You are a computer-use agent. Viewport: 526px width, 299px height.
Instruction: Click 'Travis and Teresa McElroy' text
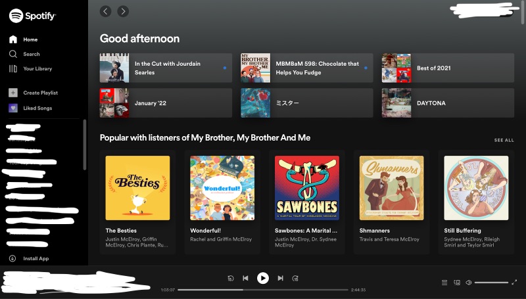[x=389, y=239]
